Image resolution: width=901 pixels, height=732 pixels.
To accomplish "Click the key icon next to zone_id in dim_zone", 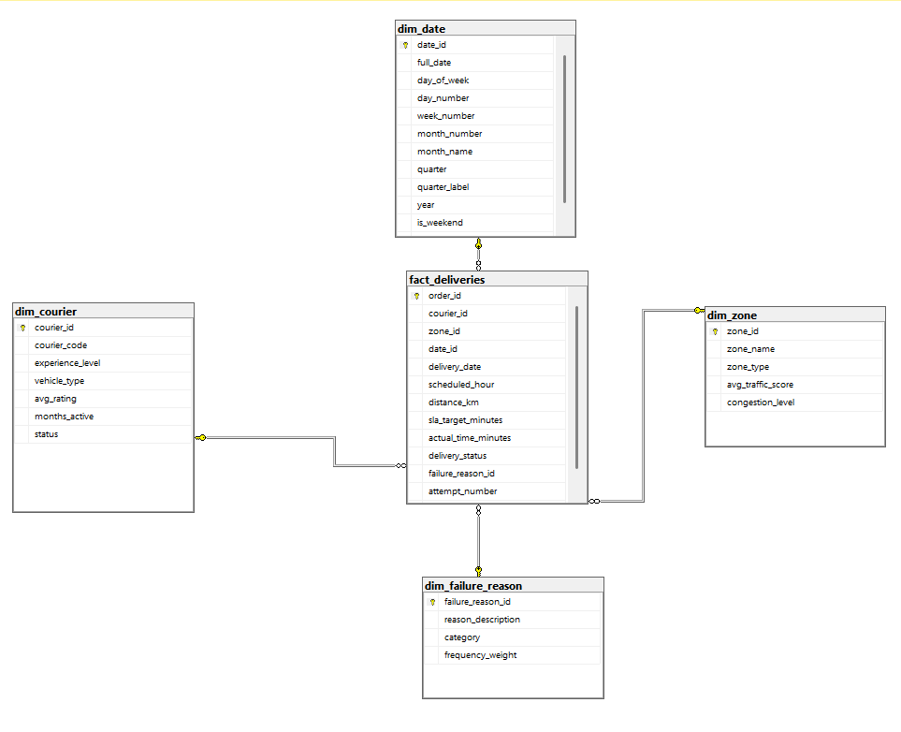I will [714, 330].
